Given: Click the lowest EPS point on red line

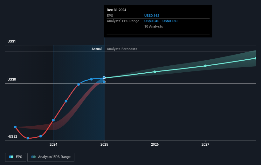Looking at the screenshot, I should [28, 138].
